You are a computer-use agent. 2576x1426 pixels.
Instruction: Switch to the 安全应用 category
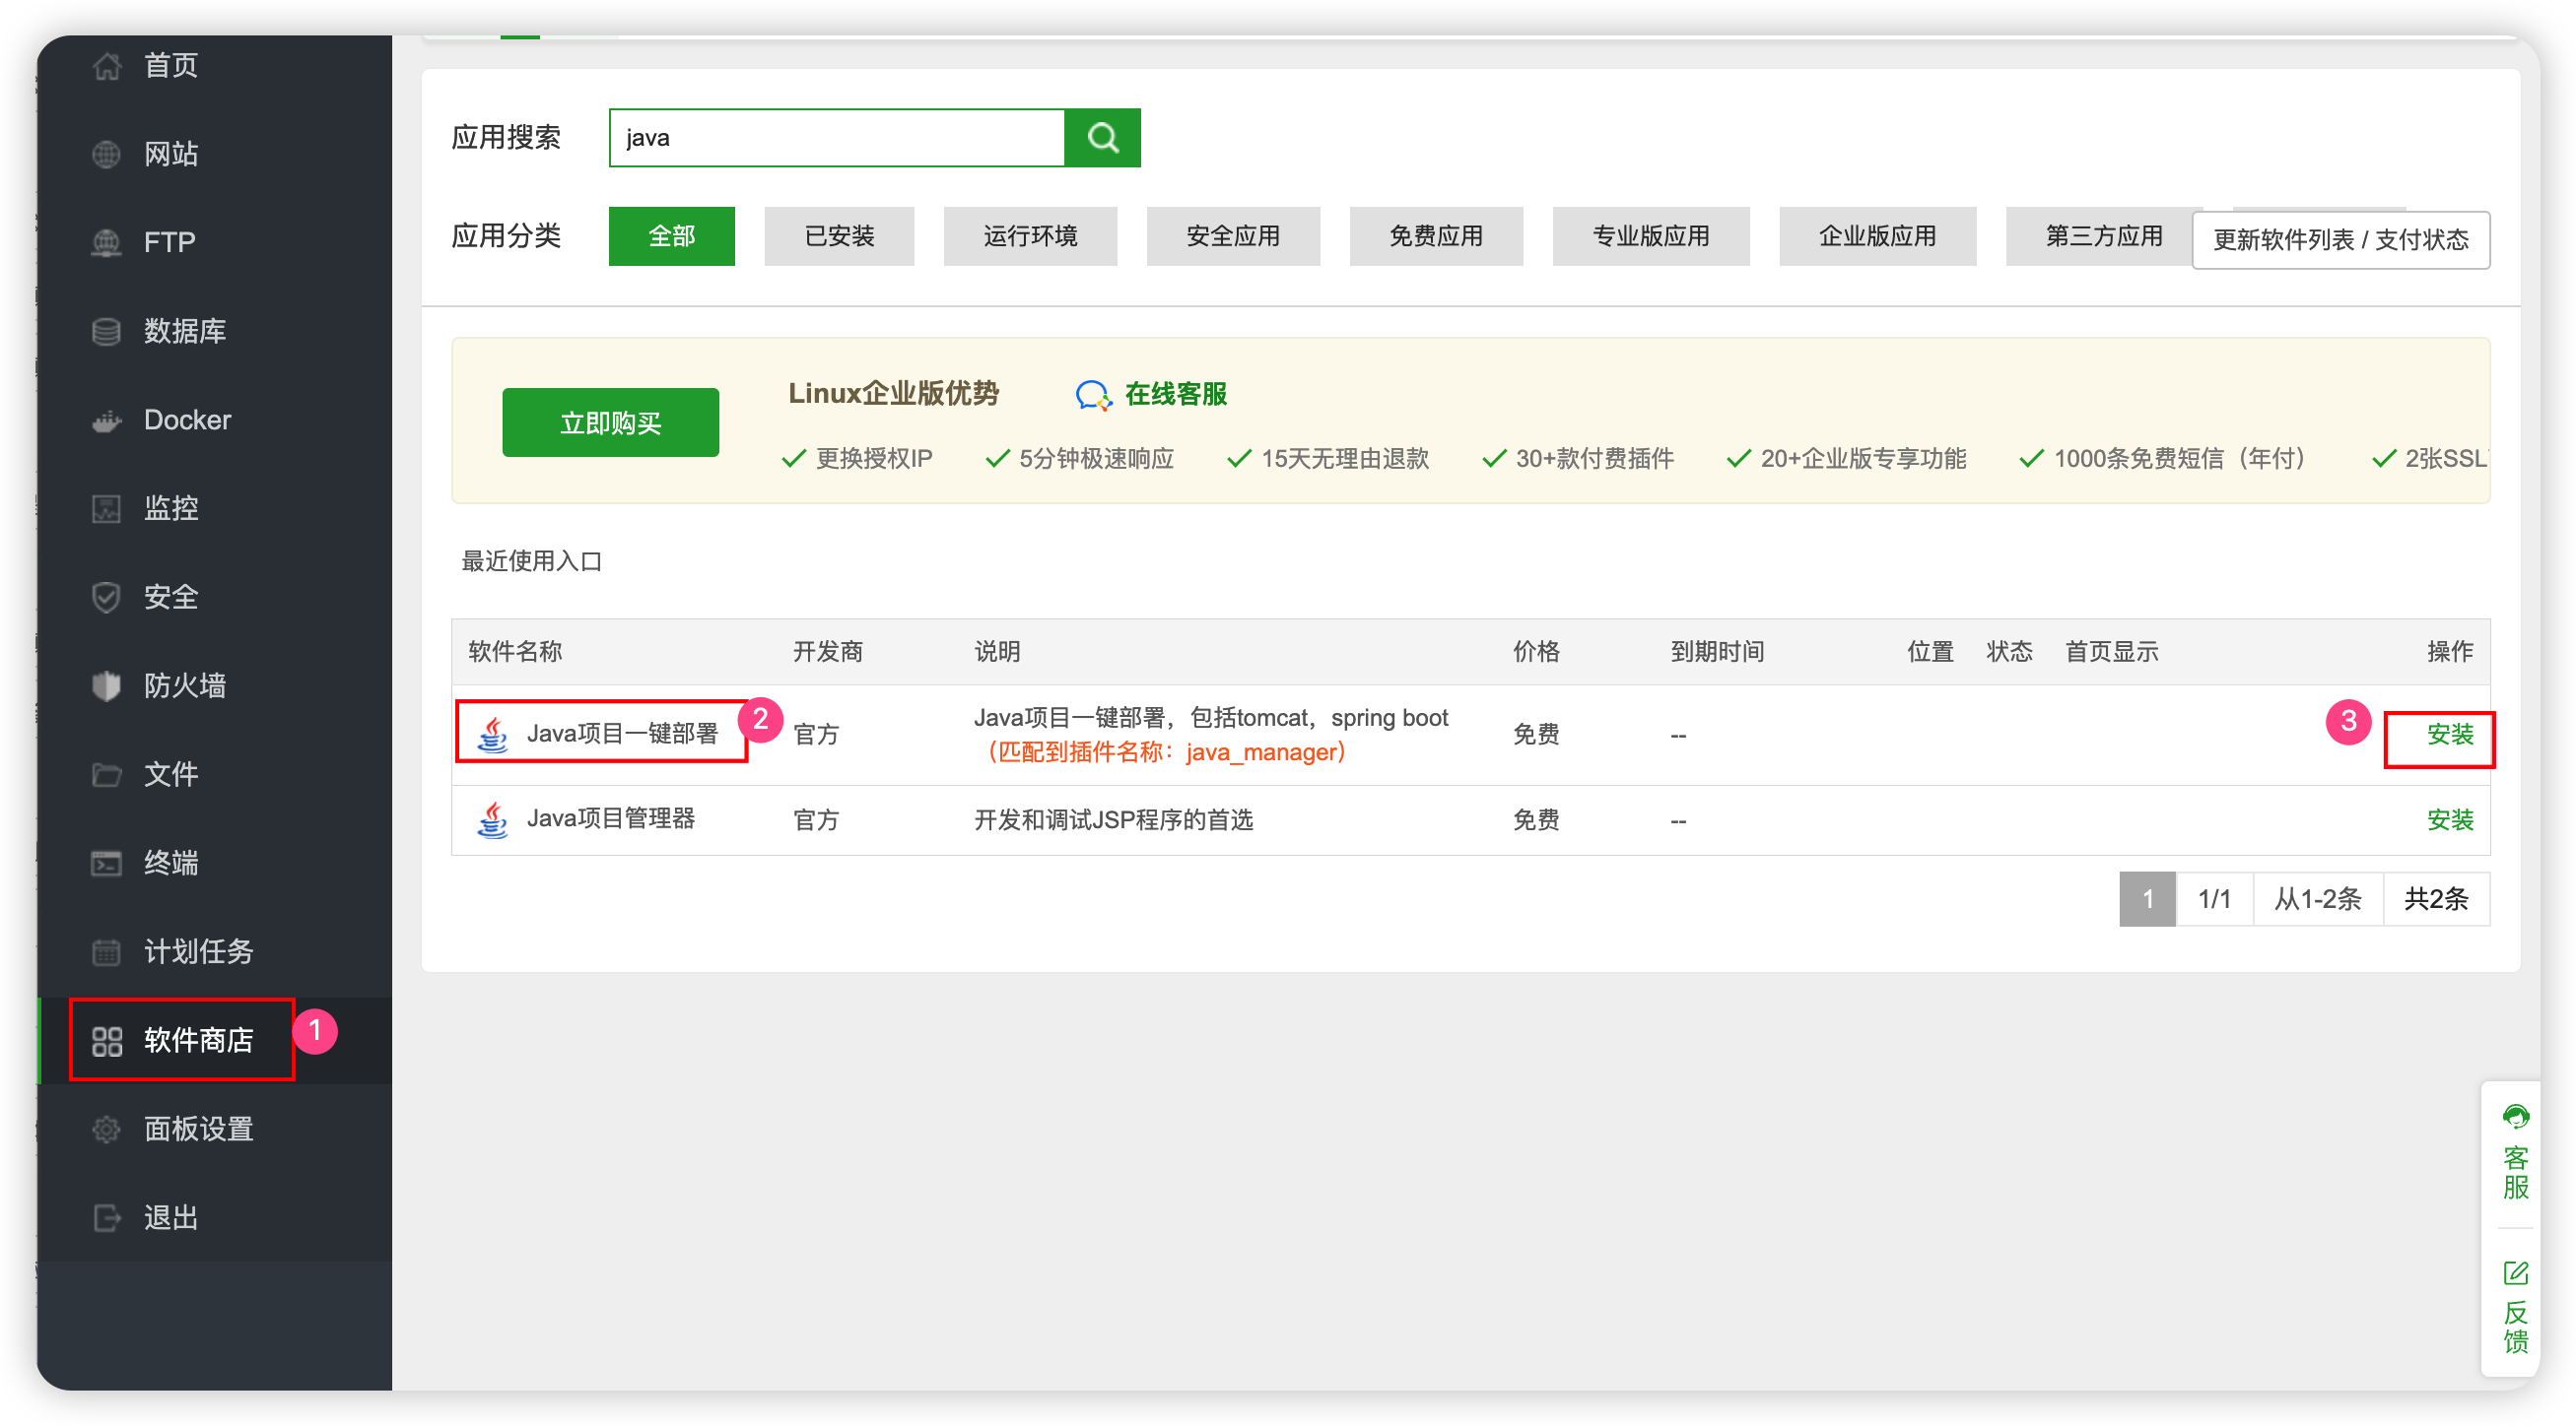click(x=1234, y=236)
